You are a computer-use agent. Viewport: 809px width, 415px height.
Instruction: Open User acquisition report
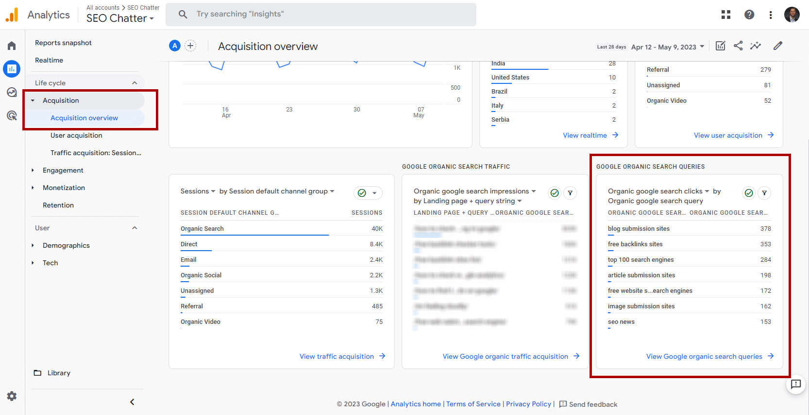point(76,135)
